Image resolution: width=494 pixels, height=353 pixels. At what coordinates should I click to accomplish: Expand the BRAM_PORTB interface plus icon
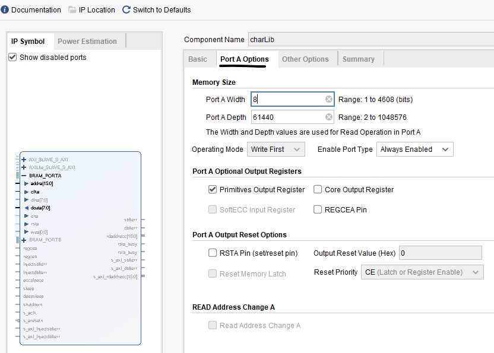tap(24, 240)
